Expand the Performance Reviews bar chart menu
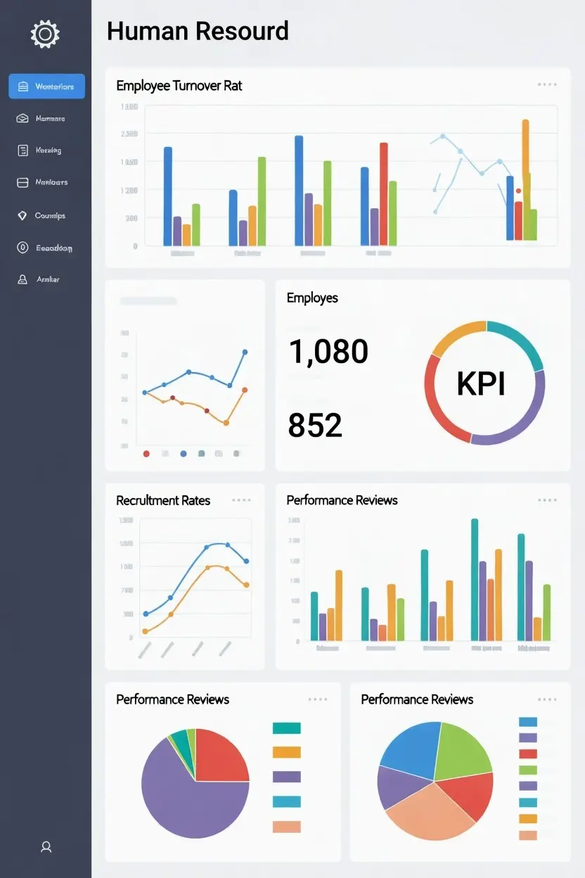 (547, 500)
